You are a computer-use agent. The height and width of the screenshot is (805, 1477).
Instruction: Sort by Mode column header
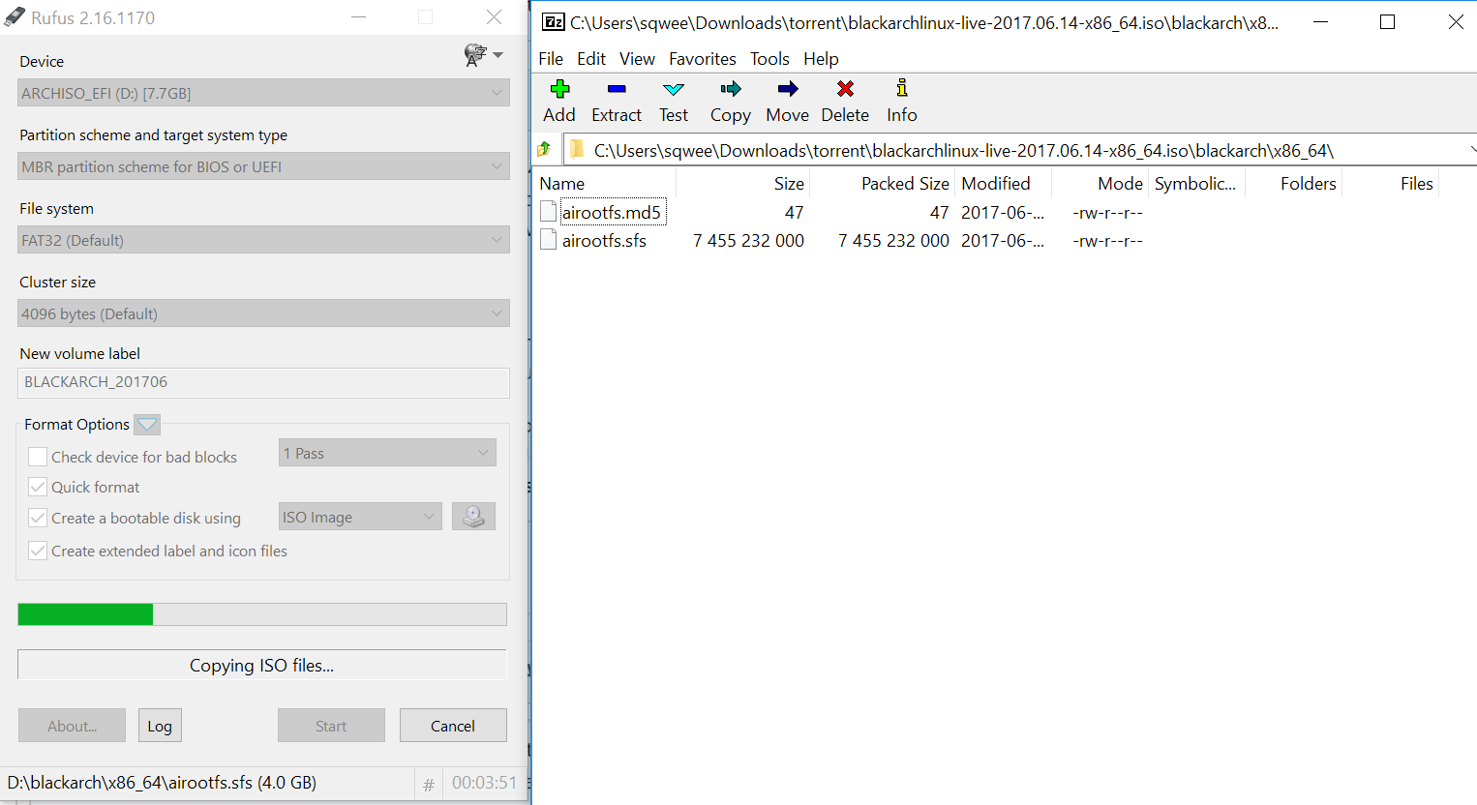pos(1100,183)
